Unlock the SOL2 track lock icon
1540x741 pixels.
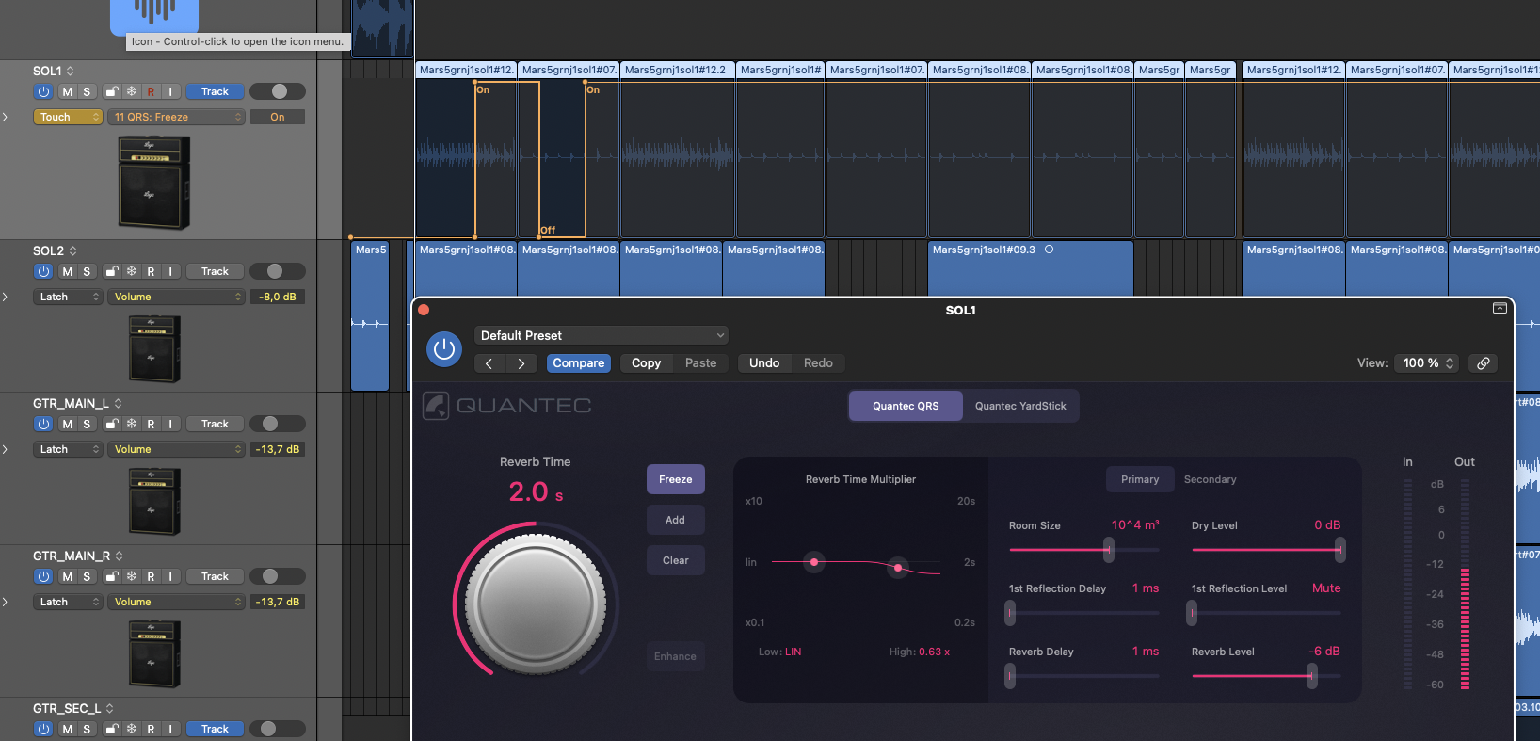[112, 271]
